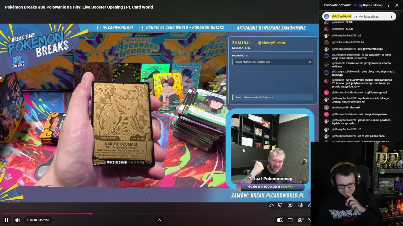Click "co to jest za box haha" message
This screenshot has height=226, width=403.
(x=358, y=136)
